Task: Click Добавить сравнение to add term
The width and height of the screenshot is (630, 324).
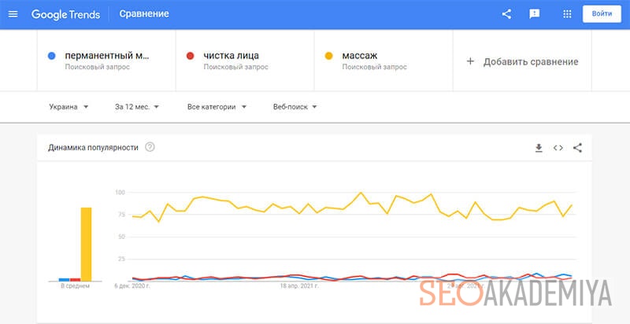Action: pyautogui.click(x=523, y=61)
